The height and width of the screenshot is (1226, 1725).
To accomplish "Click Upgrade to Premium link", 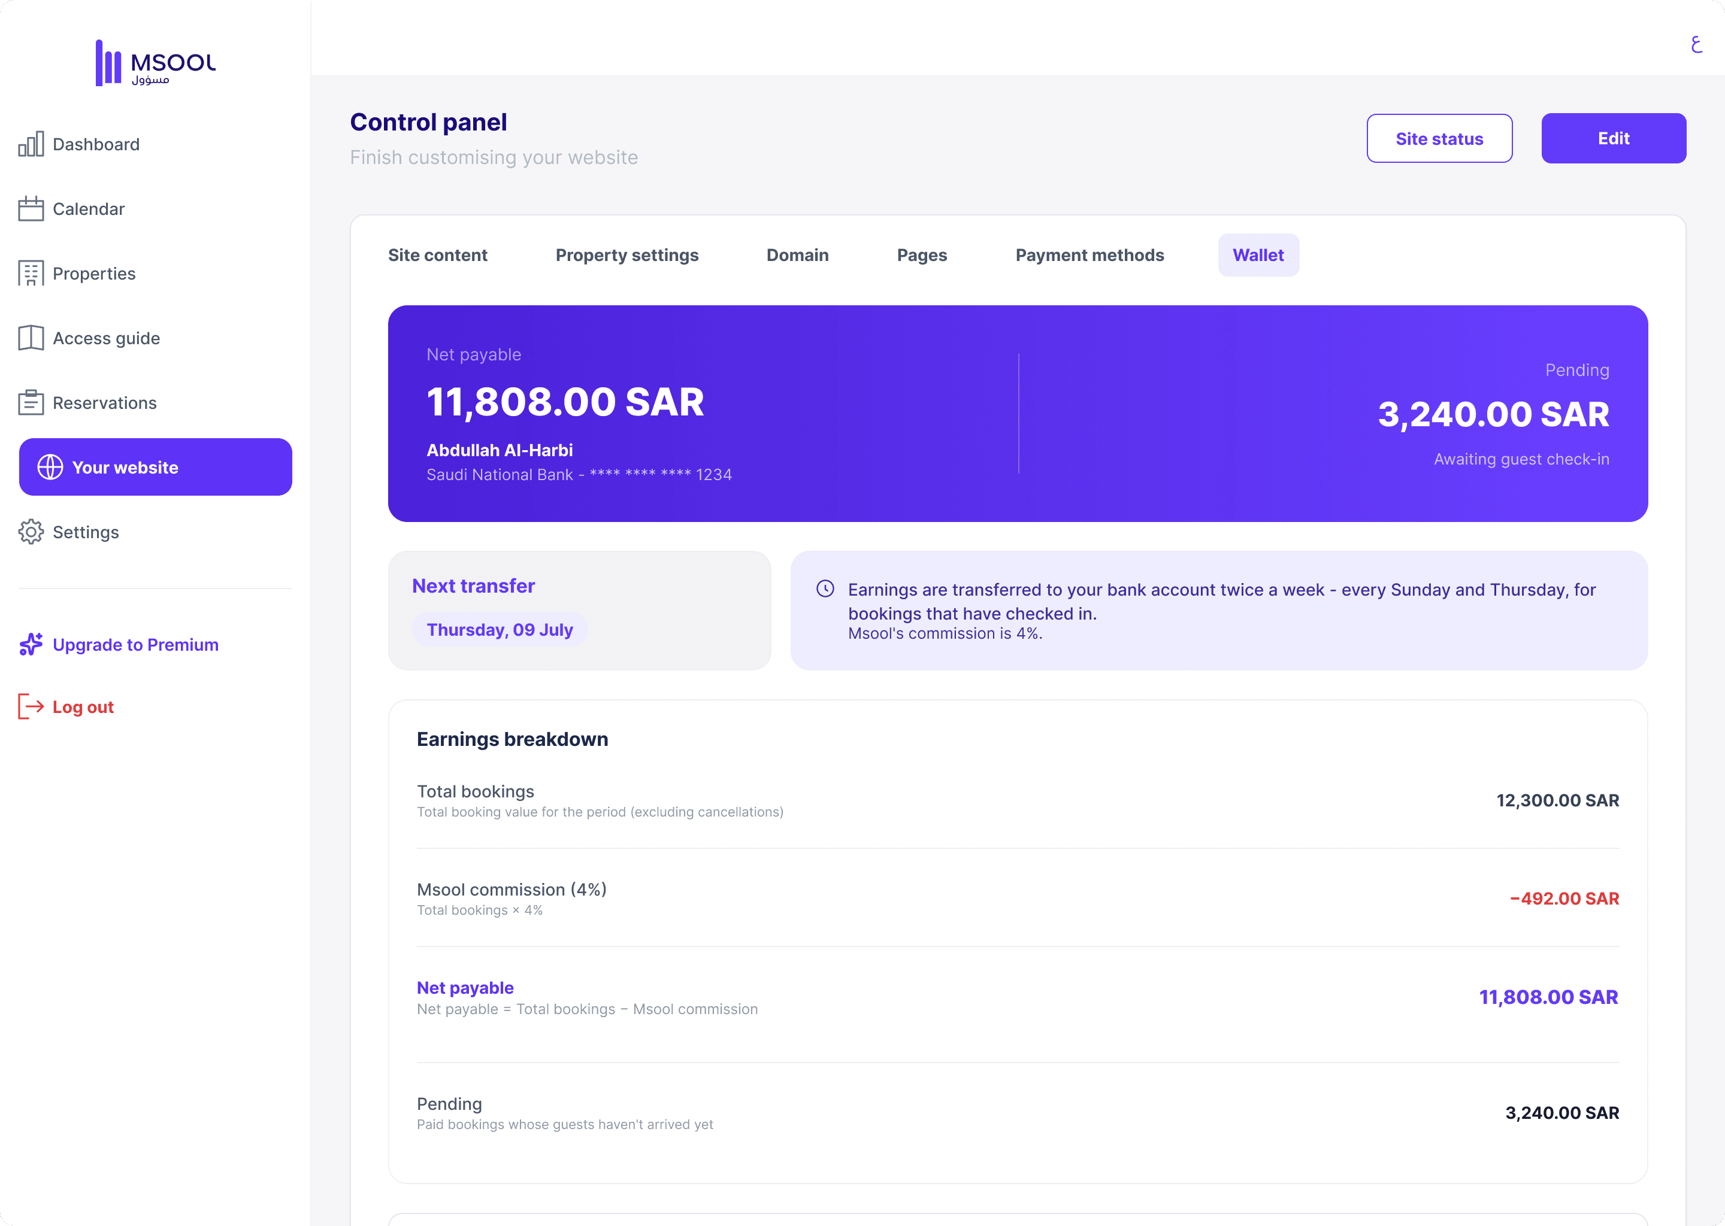I will [135, 645].
